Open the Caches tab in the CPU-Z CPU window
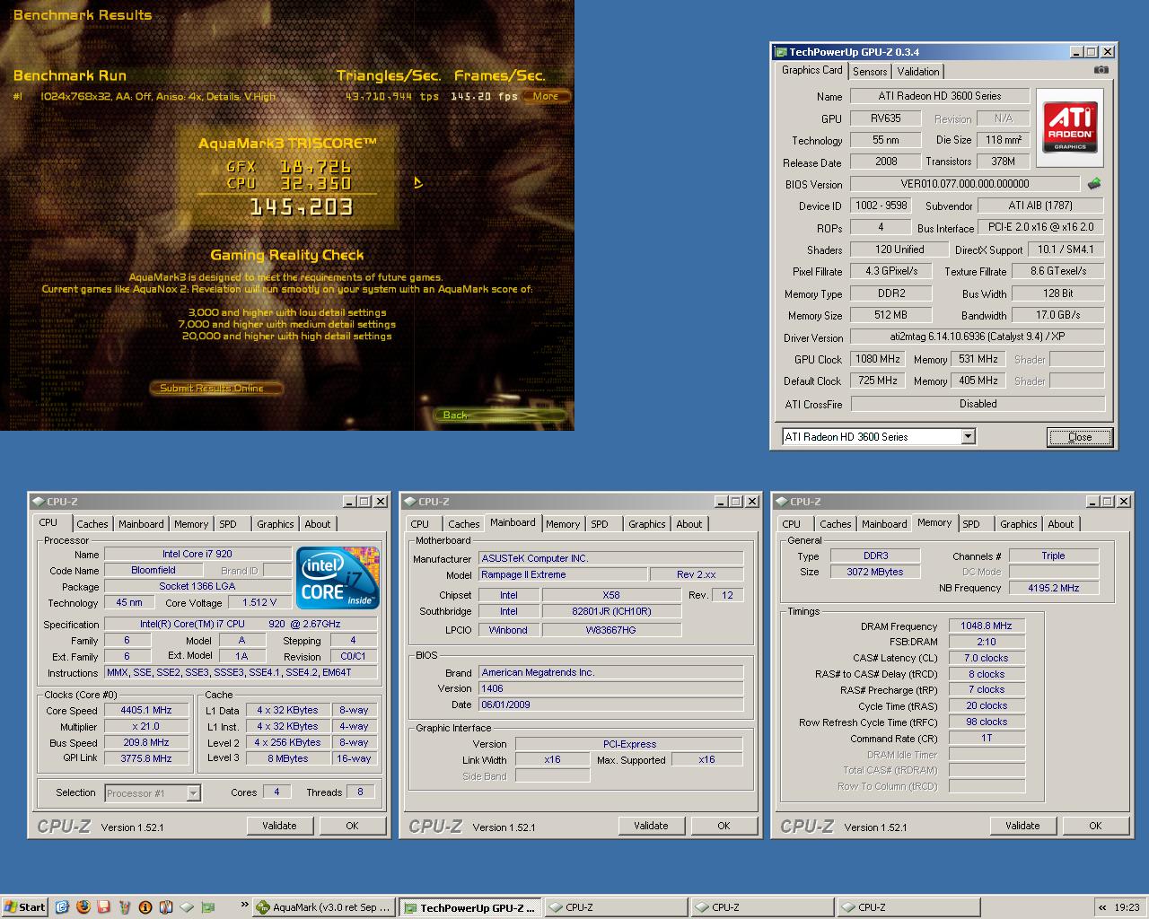Viewport: 1149px width, 919px height. (x=92, y=524)
